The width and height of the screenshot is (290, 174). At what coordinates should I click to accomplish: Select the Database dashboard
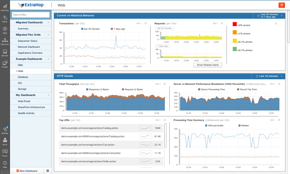[x=23, y=77]
